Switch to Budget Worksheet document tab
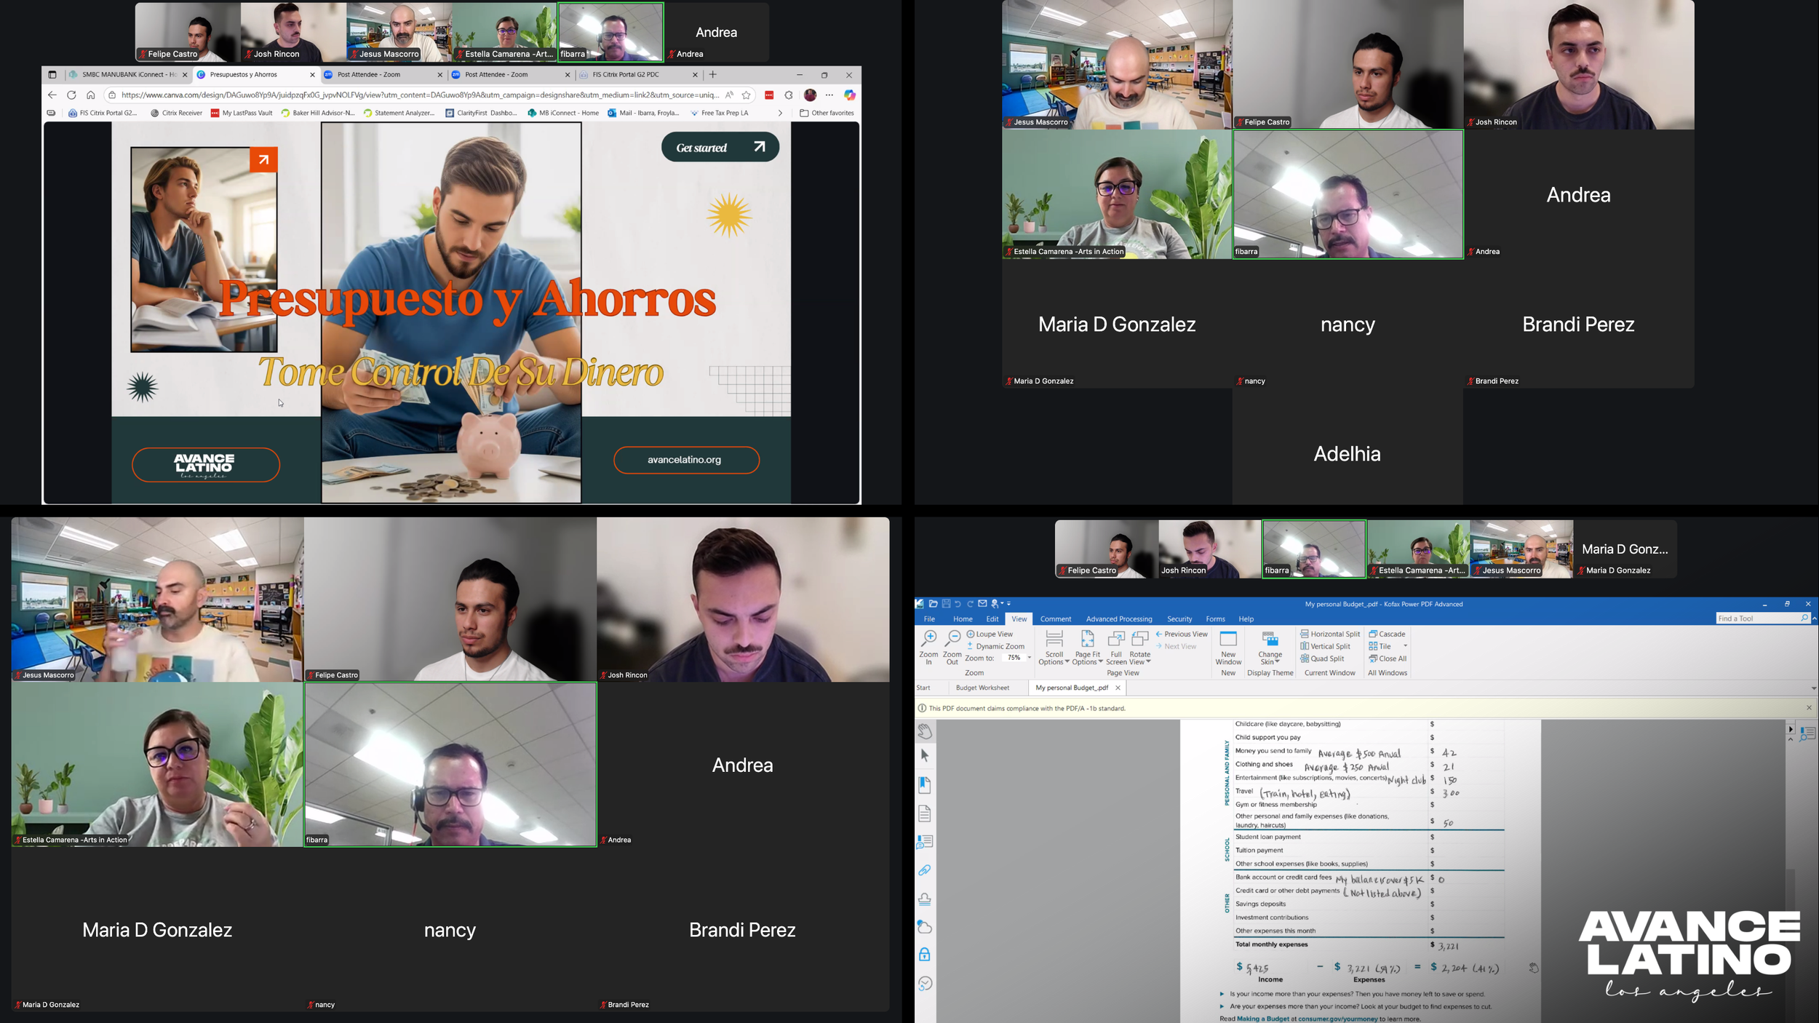The image size is (1819, 1023). 982,688
